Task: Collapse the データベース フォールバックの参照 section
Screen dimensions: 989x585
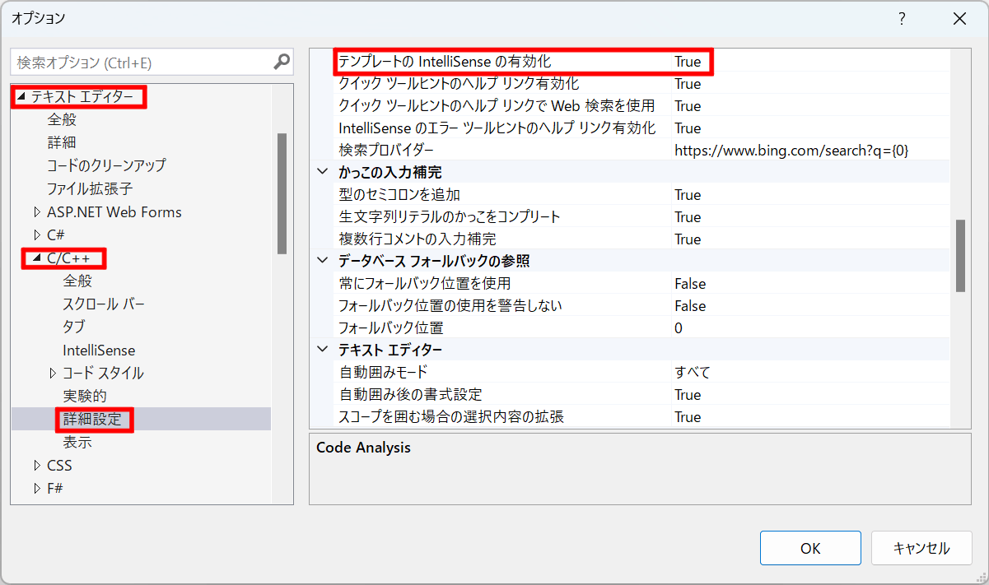Action: coord(321,261)
